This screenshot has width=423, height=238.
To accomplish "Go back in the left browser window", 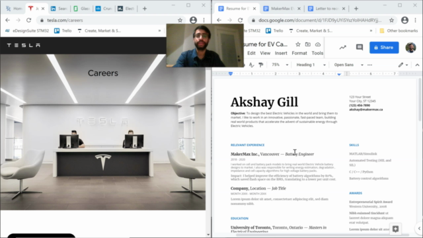I will click(x=7, y=20).
